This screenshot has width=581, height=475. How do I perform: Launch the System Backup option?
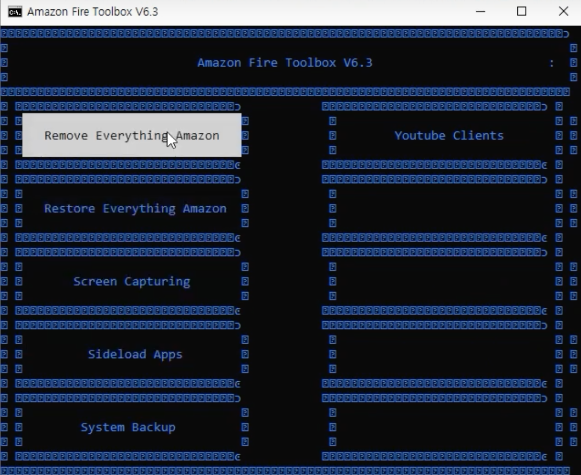point(128,427)
